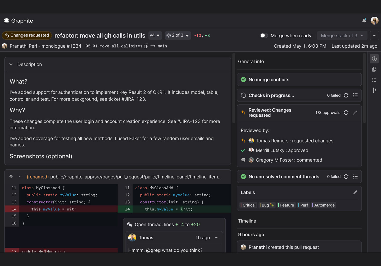The height and width of the screenshot is (266, 381).
Task: Open the changed files panel from the sidebar
Action: [x=374, y=69]
